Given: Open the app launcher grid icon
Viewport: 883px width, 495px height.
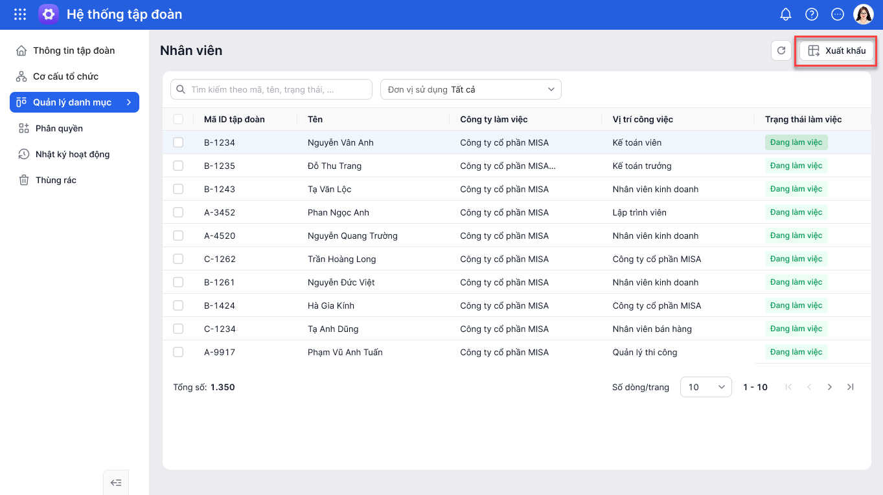Looking at the screenshot, I should [x=20, y=14].
